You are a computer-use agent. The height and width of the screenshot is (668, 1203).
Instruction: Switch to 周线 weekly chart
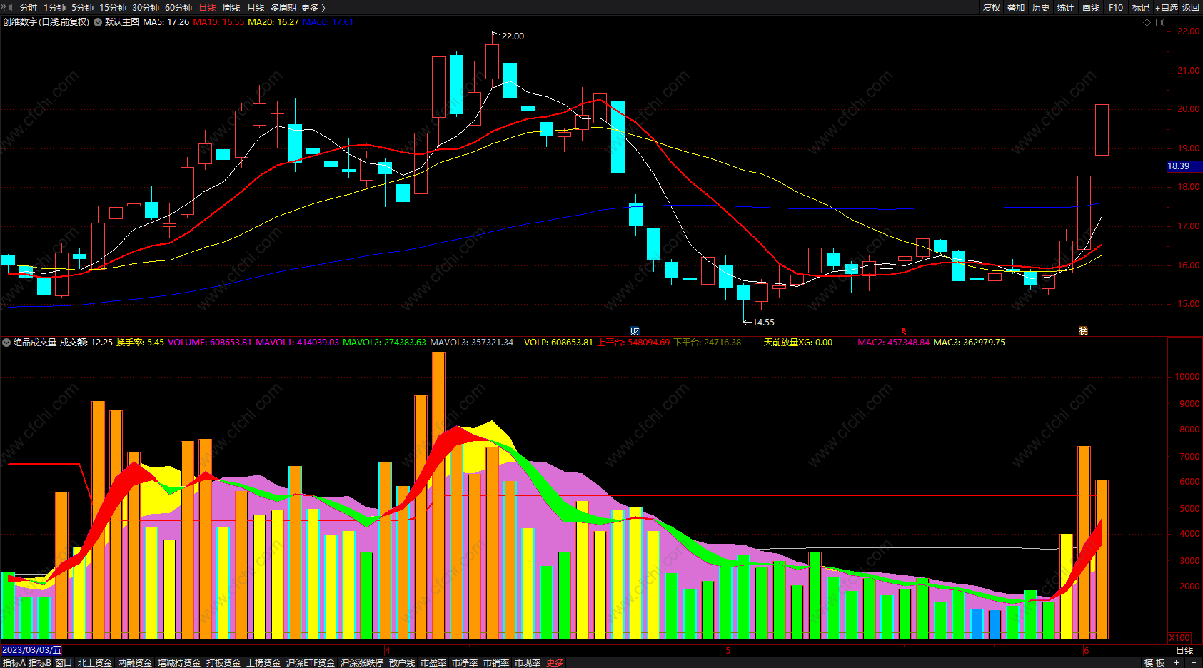coord(231,7)
